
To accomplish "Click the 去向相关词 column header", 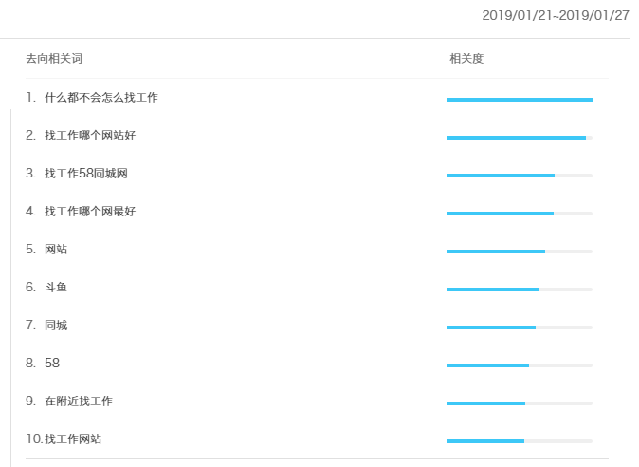I will 54,59.
